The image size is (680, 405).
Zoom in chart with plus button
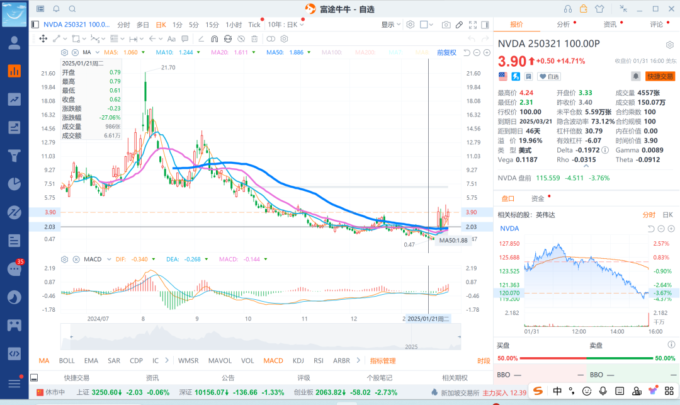click(x=487, y=52)
